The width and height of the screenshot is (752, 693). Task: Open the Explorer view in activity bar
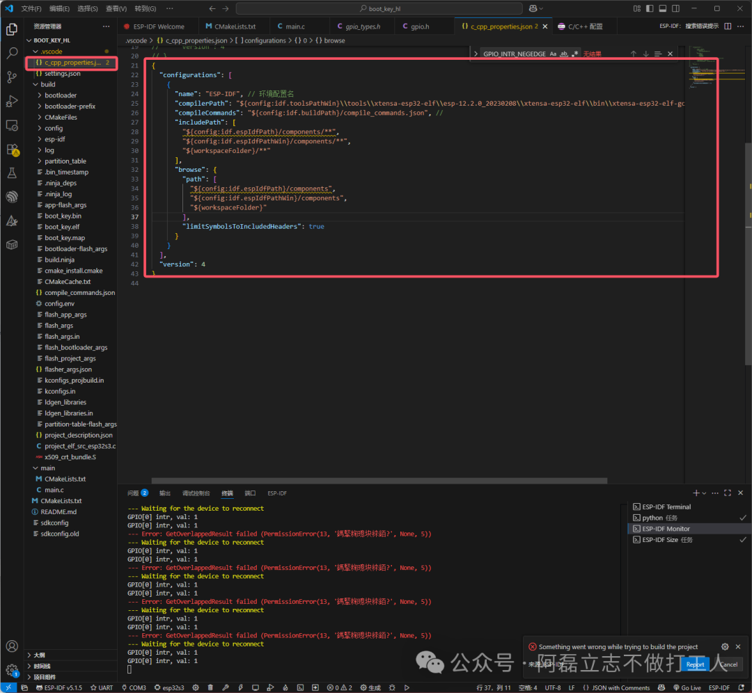point(12,30)
